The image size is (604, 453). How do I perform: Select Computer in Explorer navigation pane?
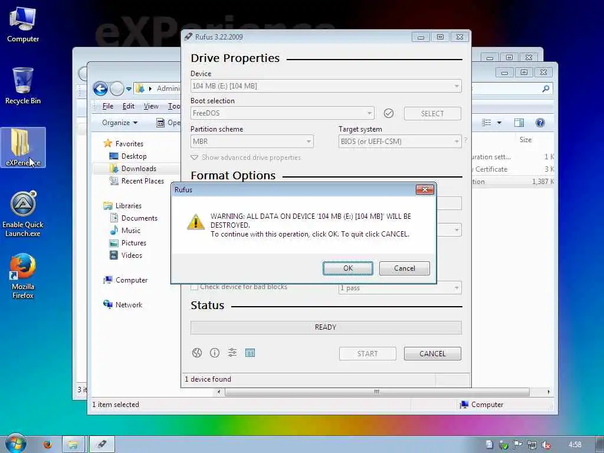[126, 280]
